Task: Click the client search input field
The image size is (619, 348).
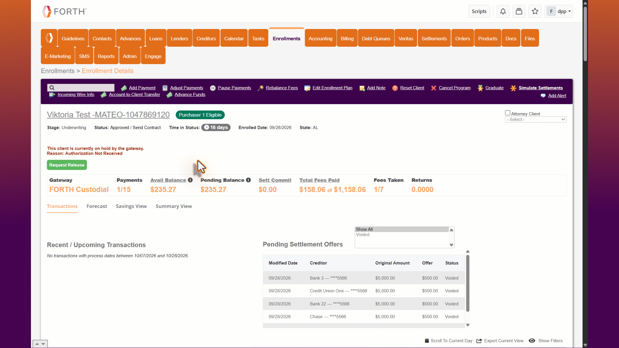Action: pos(81,88)
